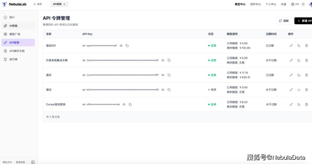Delete the Cursor测试密钥 token
Image resolution: width=312 pixels, height=164 pixels.
(306, 104)
